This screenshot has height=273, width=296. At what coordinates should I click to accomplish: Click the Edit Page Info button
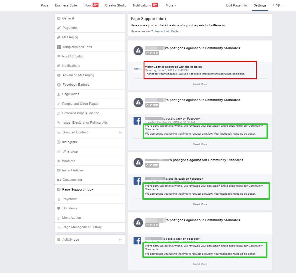pos(236,5)
